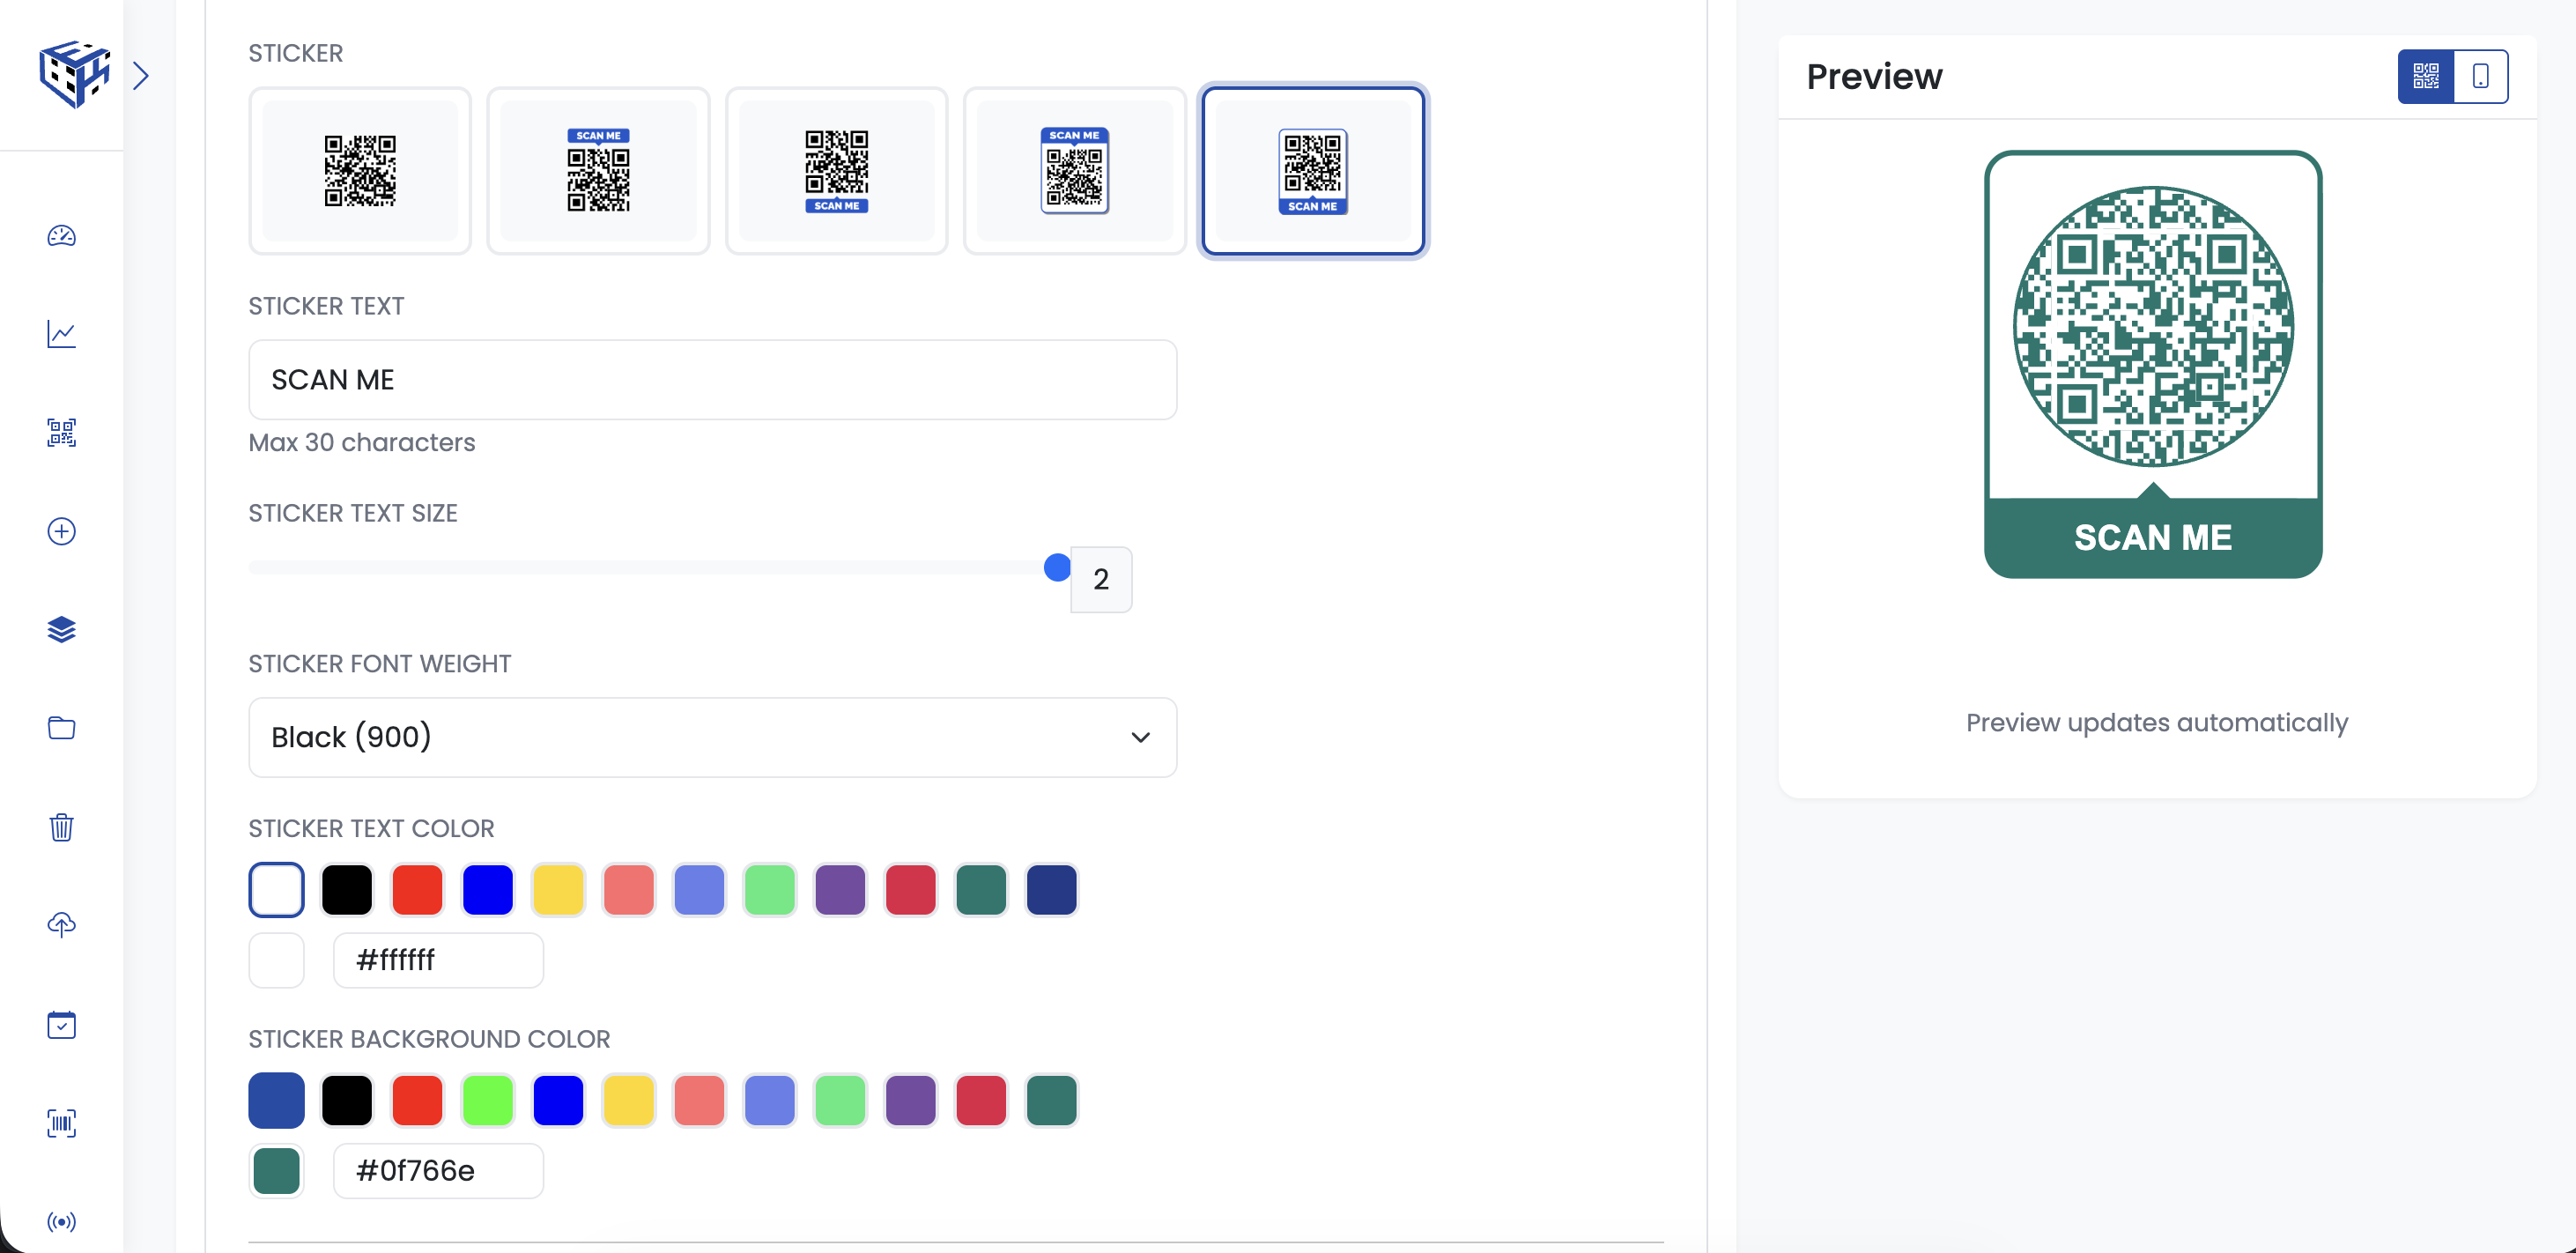Open the analytics line chart icon
The image size is (2576, 1253).
pos(62,334)
